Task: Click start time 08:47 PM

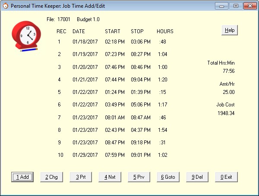Action: coord(115,143)
